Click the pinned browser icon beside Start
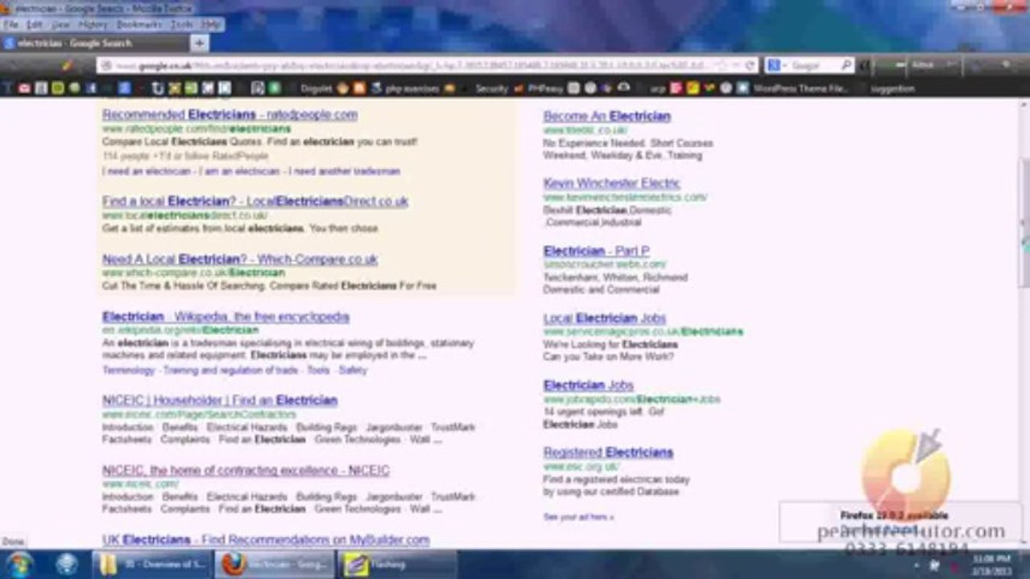This screenshot has width=1030, height=579. click(x=67, y=564)
